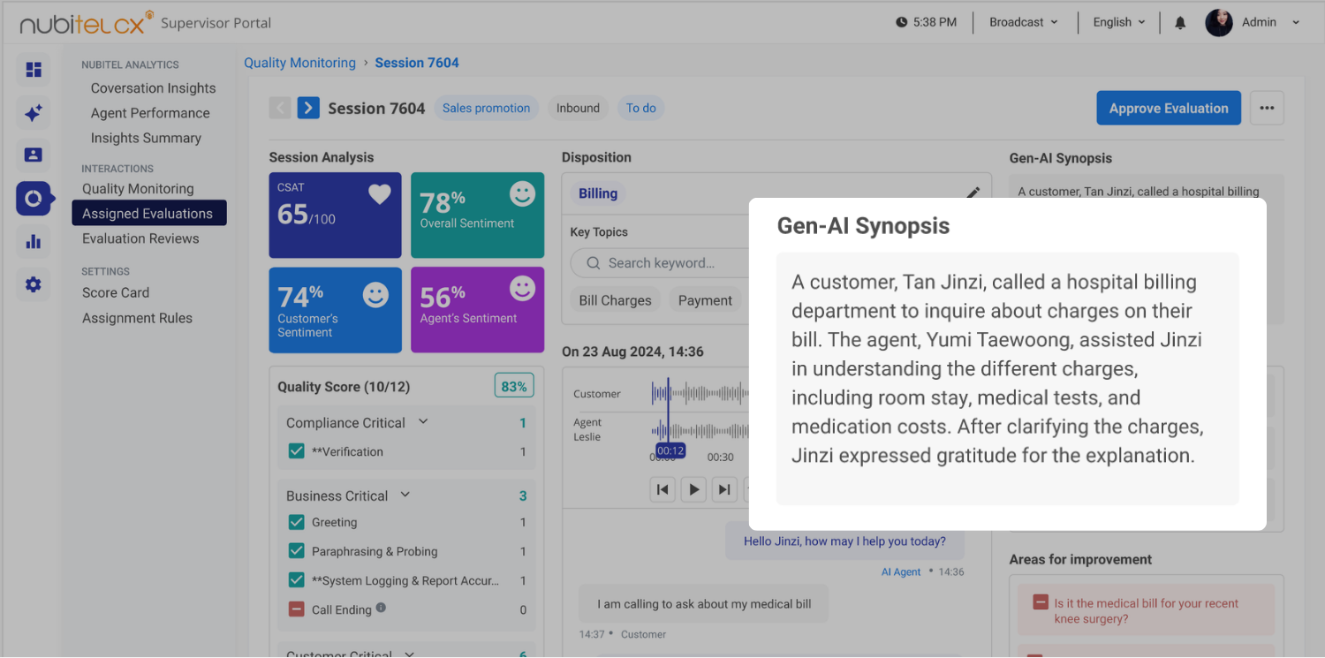The height and width of the screenshot is (658, 1325).
Task: Open the settings gear icon in sidebar
Action: tap(34, 284)
